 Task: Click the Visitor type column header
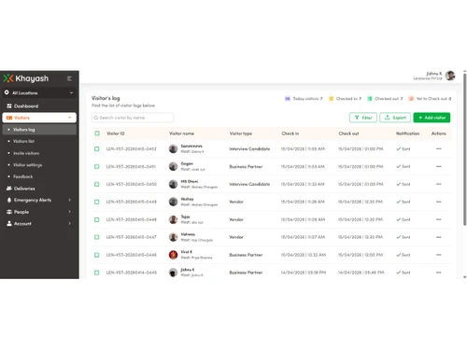click(x=241, y=133)
